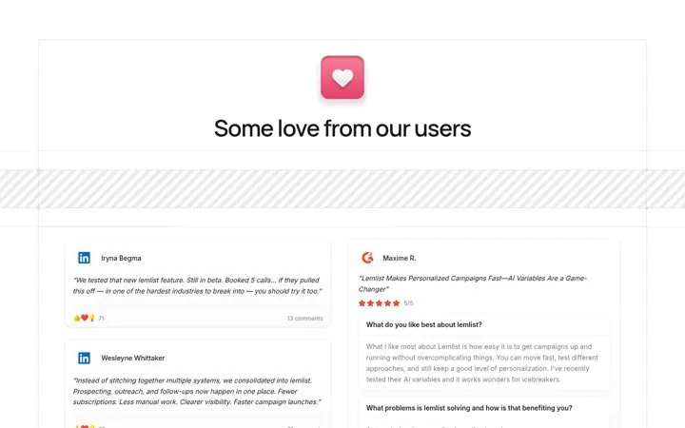The image size is (685, 428).
Task: Open LinkedIn icon beside Iryna Begma
Action: point(84,258)
